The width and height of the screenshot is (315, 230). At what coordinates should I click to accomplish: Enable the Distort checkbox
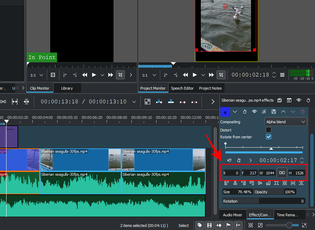(269, 130)
